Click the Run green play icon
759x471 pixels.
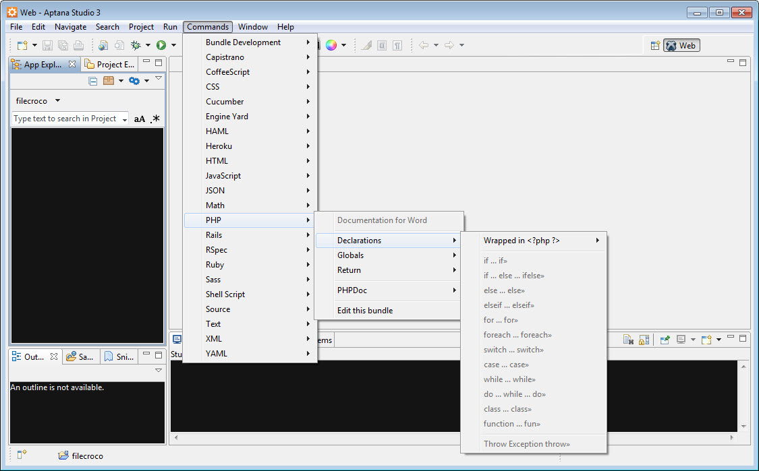point(161,45)
